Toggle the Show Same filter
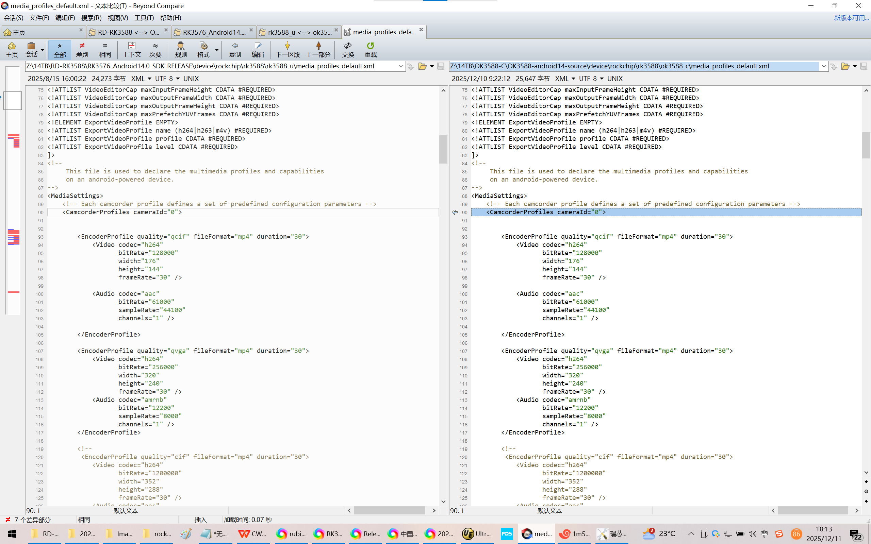Screen dimensions: 871x544 (x=105, y=49)
